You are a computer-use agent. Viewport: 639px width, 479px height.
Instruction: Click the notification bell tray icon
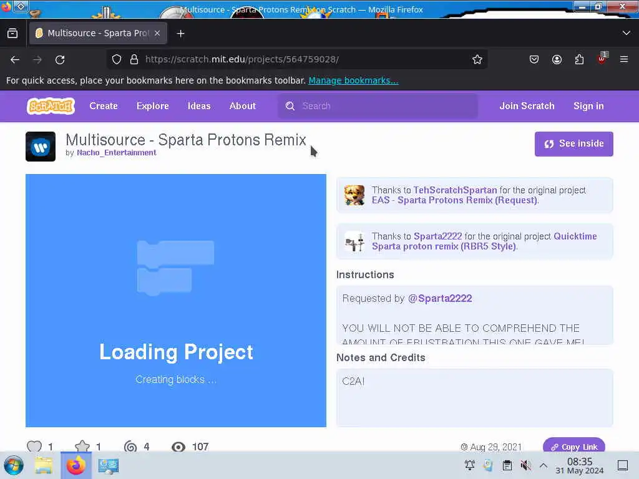[x=469, y=465]
